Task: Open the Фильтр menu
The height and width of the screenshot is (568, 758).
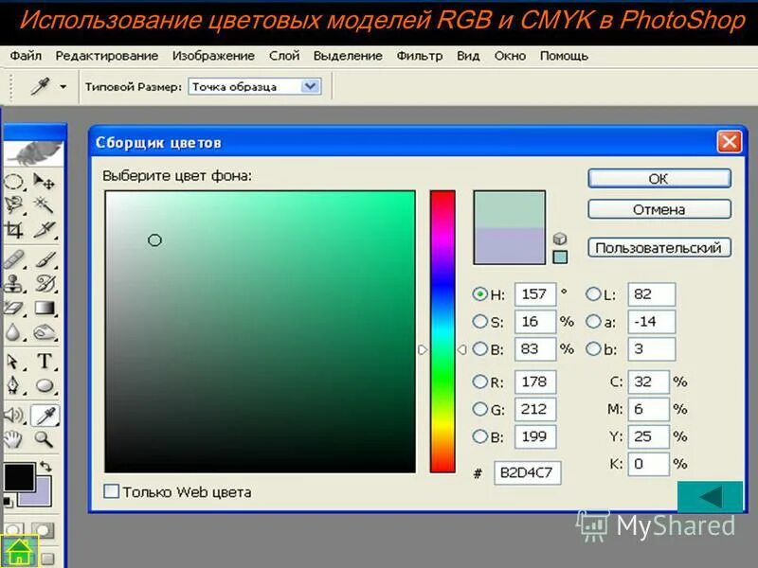Action: pos(421,56)
